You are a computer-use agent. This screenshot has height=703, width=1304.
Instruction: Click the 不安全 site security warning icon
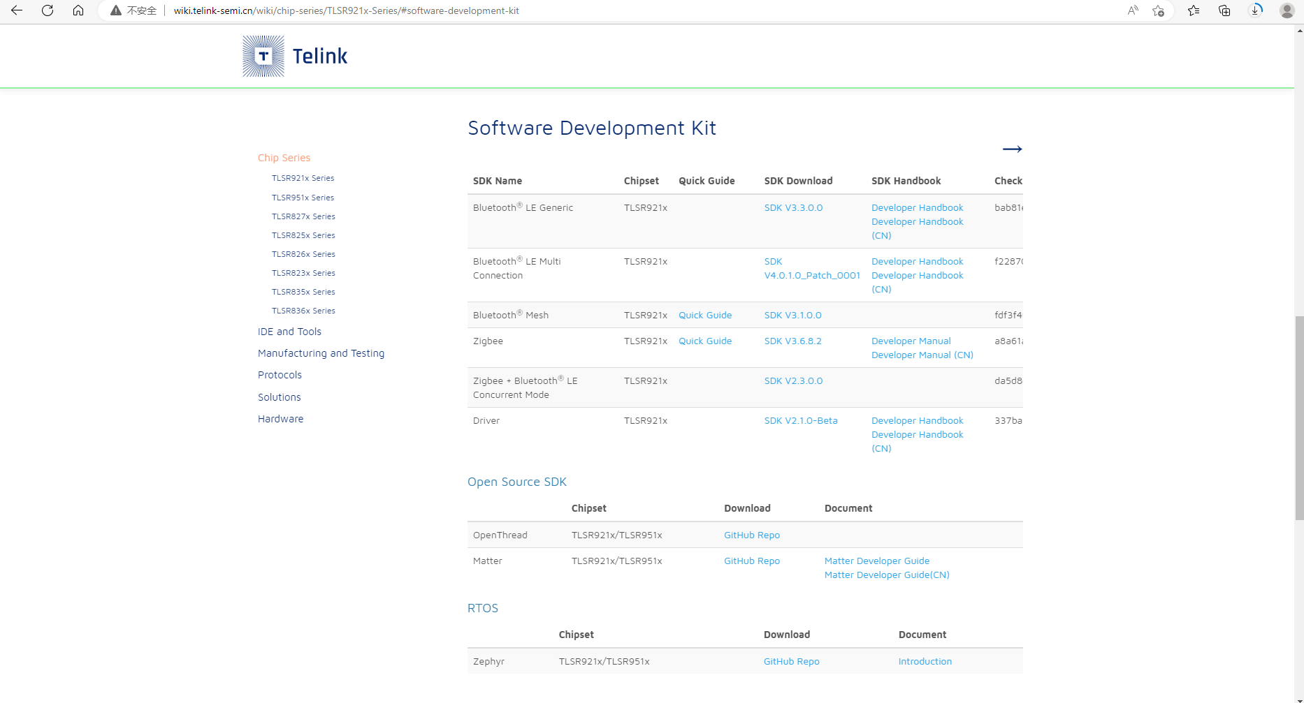point(116,10)
